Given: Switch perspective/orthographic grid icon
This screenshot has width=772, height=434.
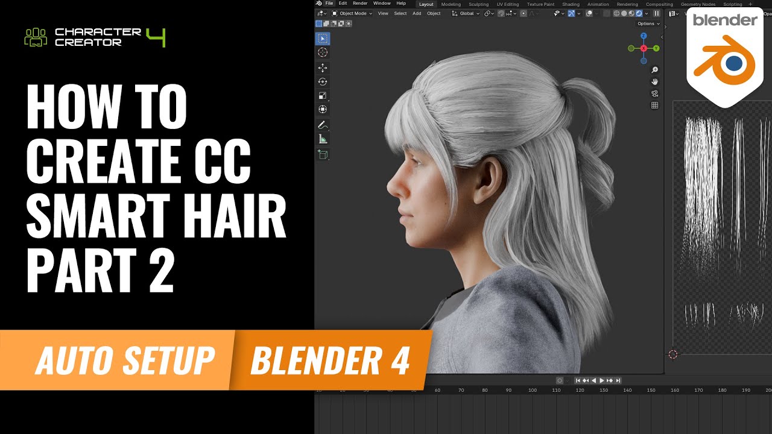Looking at the screenshot, I should point(654,105).
